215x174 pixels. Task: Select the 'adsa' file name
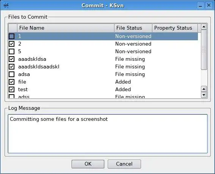pyautogui.click(x=24, y=74)
